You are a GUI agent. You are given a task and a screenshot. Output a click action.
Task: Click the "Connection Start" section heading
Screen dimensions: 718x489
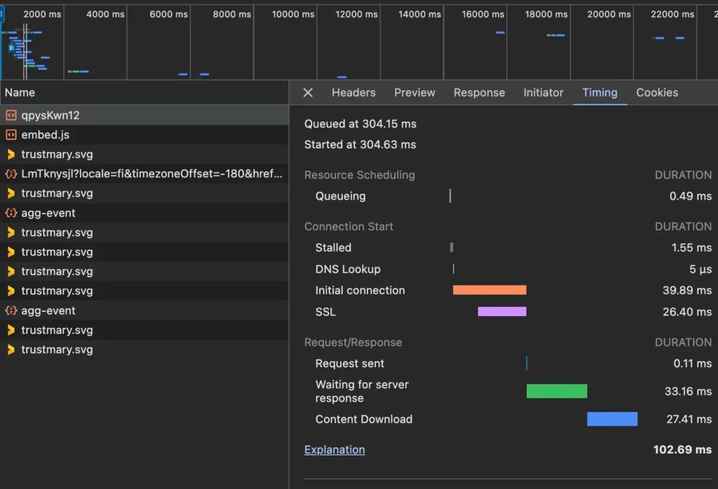pyautogui.click(x=348, y=226)
